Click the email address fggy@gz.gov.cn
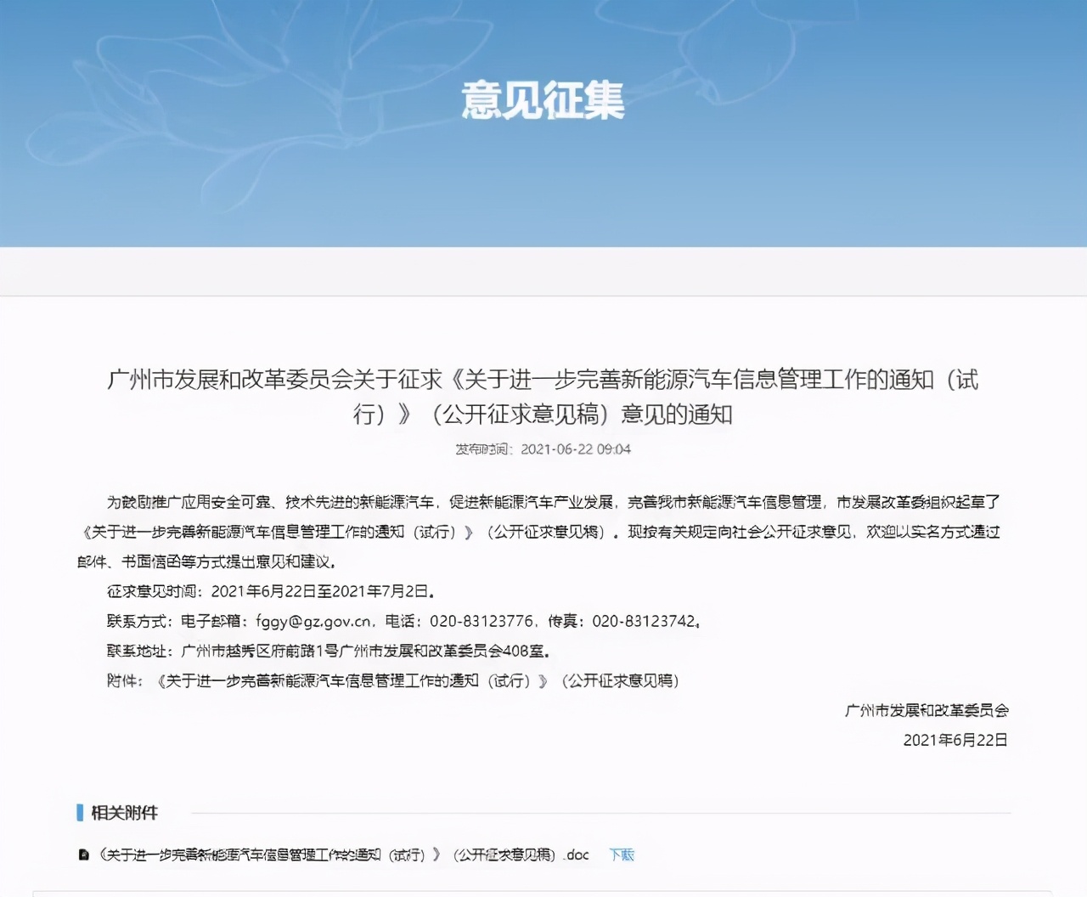Screen dimensions: 1087x897 point(314,621)
